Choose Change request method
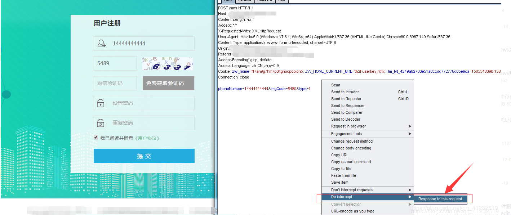 (x=368, y=141)
